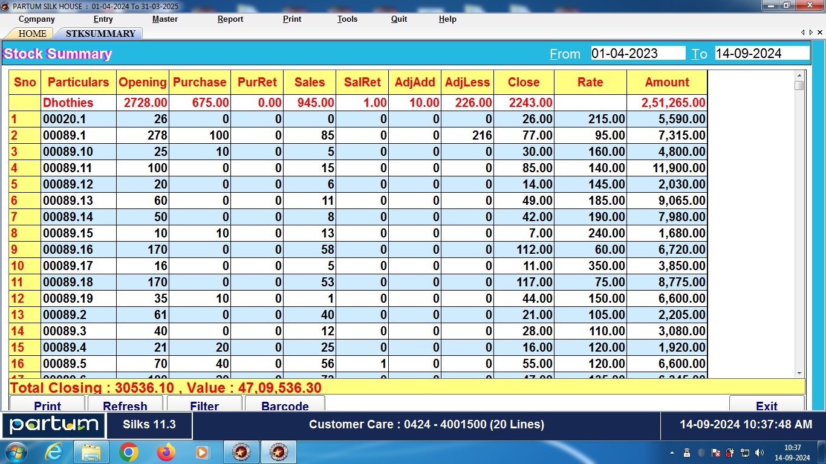The height and width of the screenshot is (464, 826).
Task: Open the Help menu
Action: 447,19
